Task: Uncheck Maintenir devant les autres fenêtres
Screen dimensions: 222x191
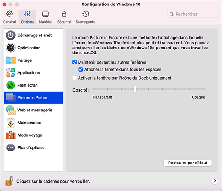Action: pyautogui.click(x=75, y=62)
